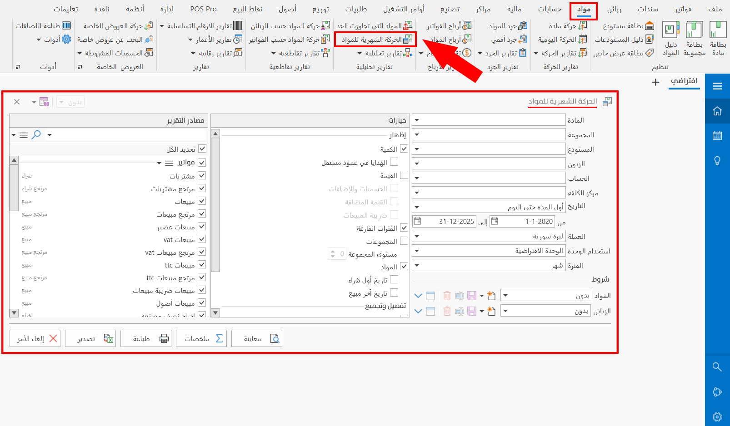Screen dimensions: 730x426
Task: Open the المستودع dropdown
Action: [417, 149]
